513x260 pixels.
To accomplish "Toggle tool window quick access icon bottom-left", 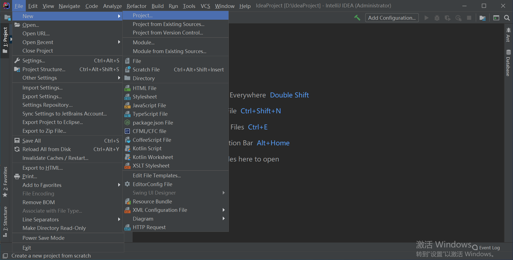I will pos(5,256).
